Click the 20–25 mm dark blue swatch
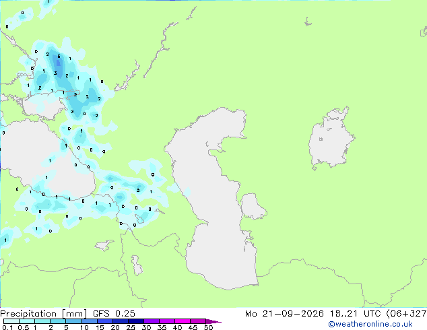 121,321
